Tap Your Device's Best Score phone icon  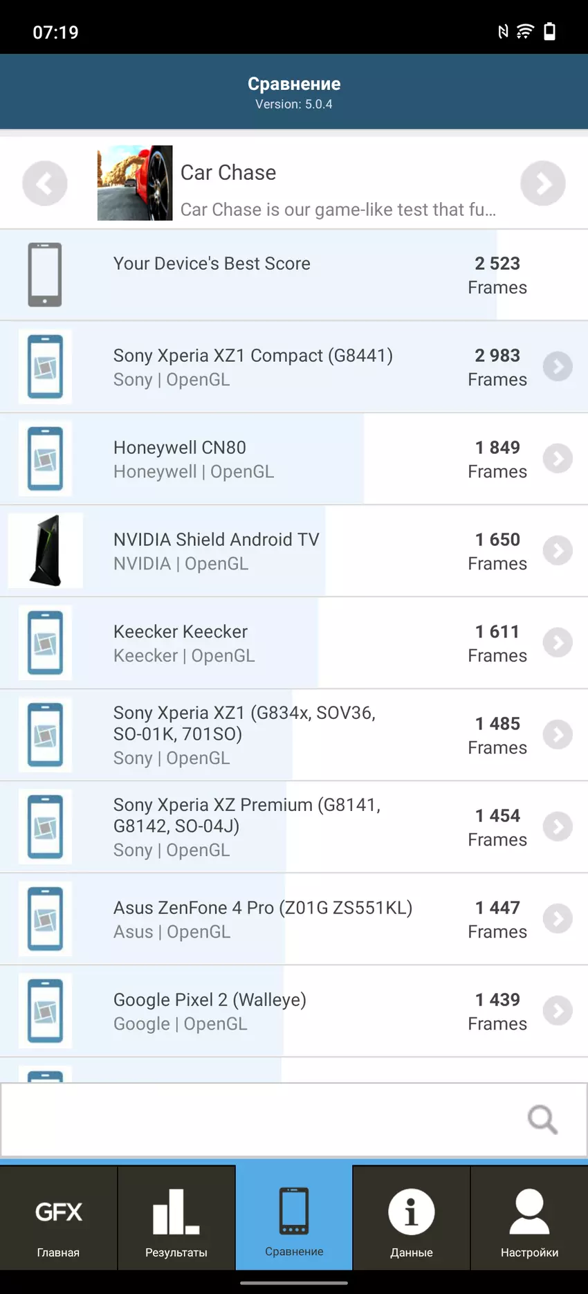(45, 275)
